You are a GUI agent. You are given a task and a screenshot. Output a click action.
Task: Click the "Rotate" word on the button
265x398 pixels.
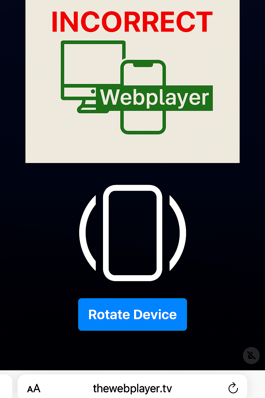tap(109, 315)
